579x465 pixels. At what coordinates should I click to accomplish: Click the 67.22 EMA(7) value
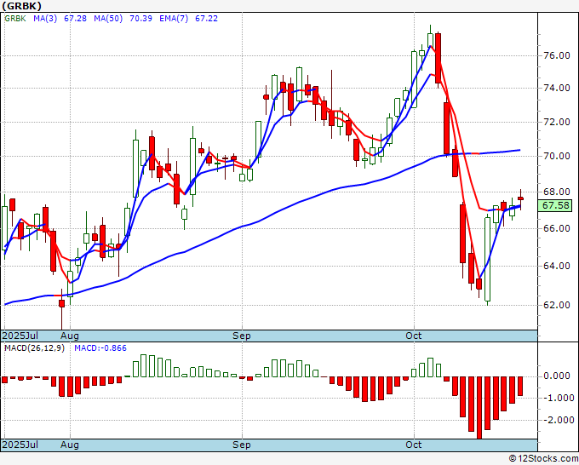(x=206, y=19)
